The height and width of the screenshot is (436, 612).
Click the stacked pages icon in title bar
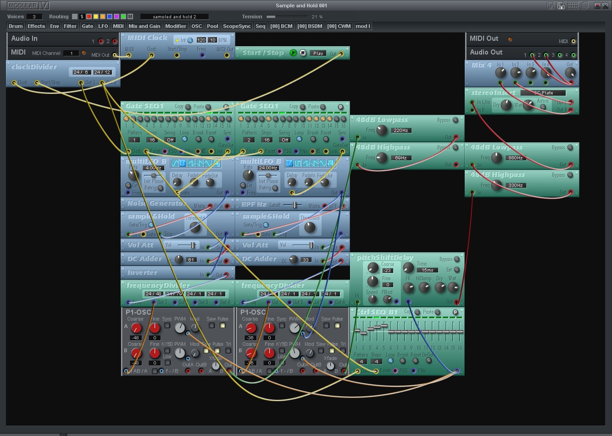click(x=584, y=5)
